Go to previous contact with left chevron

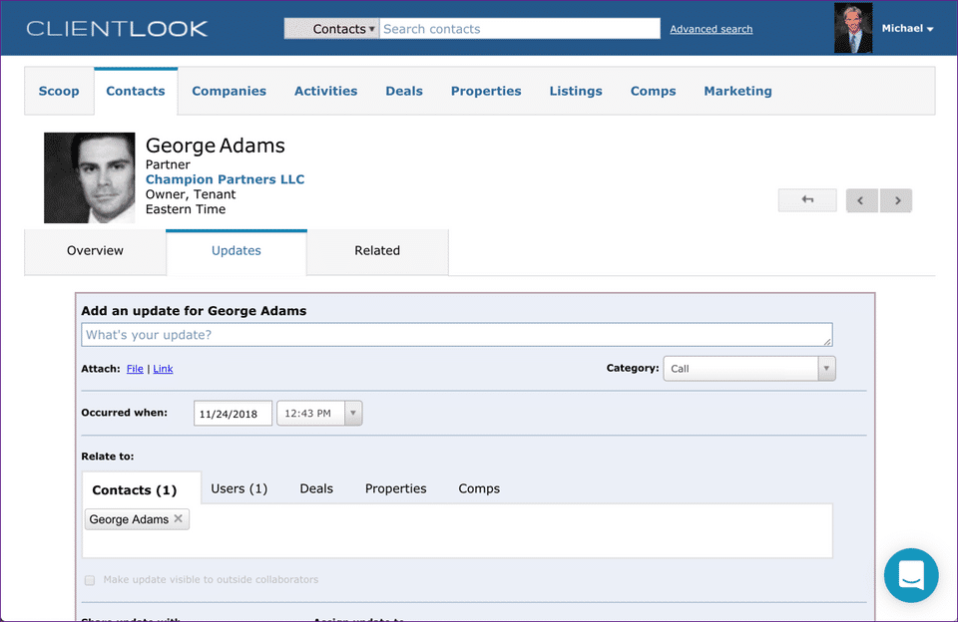pyautogui.click(x=861, y=200)
